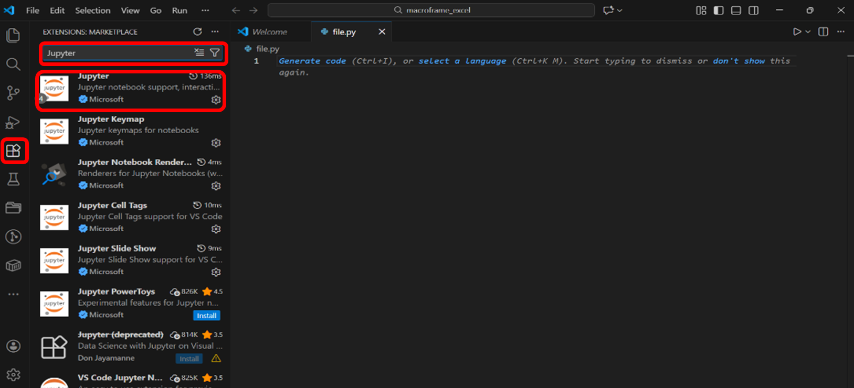
Task: Refresh the extensions list
Action: point(197,32)
